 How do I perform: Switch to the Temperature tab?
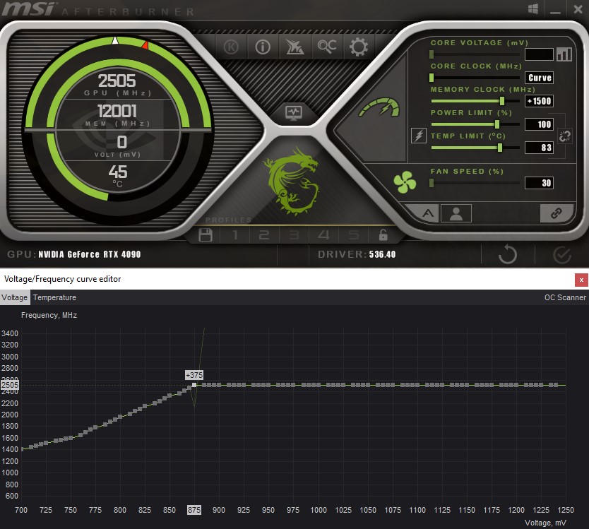(54, 297)
